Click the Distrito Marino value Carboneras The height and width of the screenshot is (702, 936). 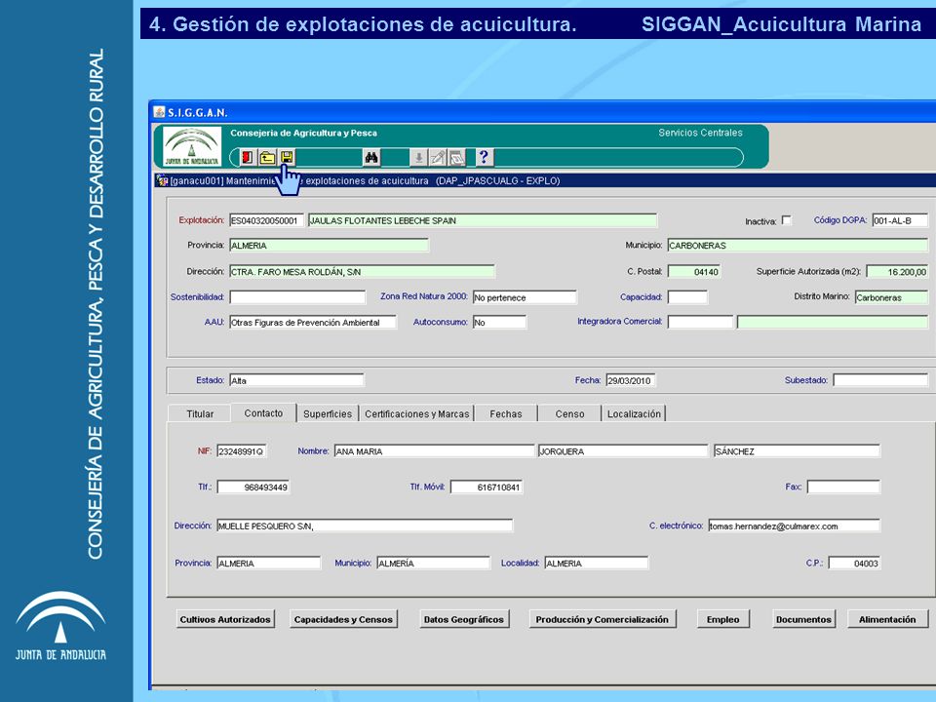point(891,297)
